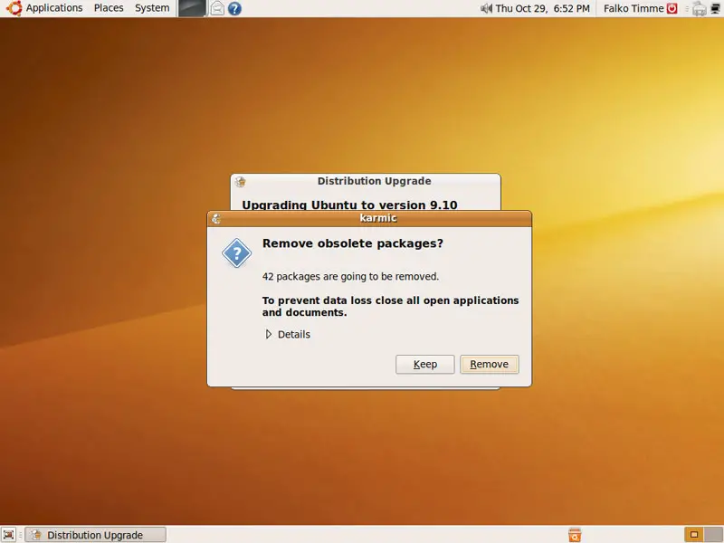The image size is (724, 543).
Task: Click the 'Remove obsolete packages?' heading
Action: [x=353, y=243]
